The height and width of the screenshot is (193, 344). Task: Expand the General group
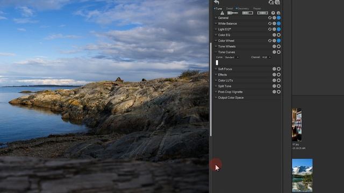point(216,18)
